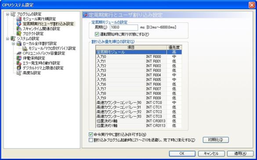This screenshot has height=160, width=257.
Task: Change priority of 入力0 INT R000
Action: [x=174, y=57]
